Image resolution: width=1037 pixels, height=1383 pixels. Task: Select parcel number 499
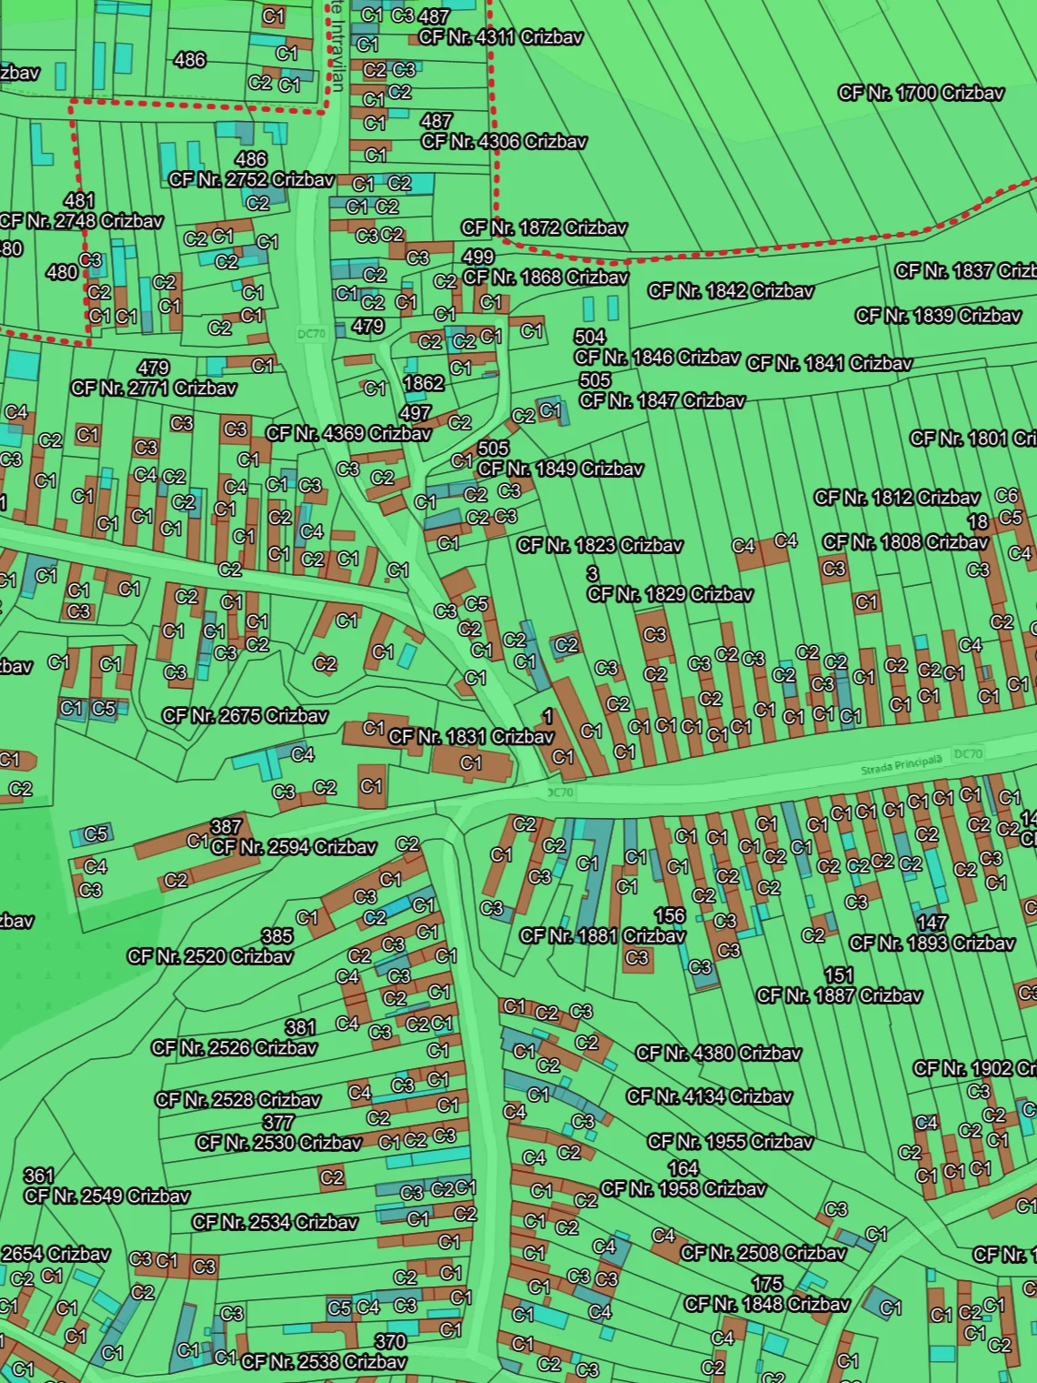[x=478, y=257]
